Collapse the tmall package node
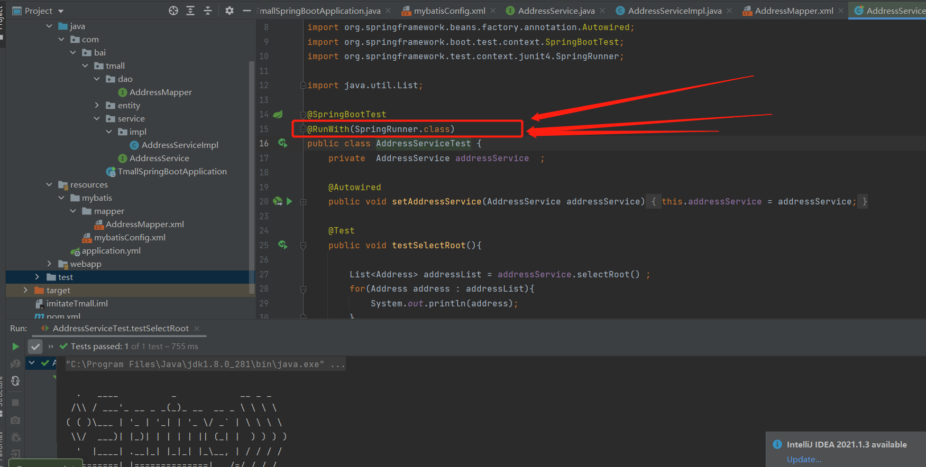This screenshot has height=467, width=926. (x=85, y=66)
